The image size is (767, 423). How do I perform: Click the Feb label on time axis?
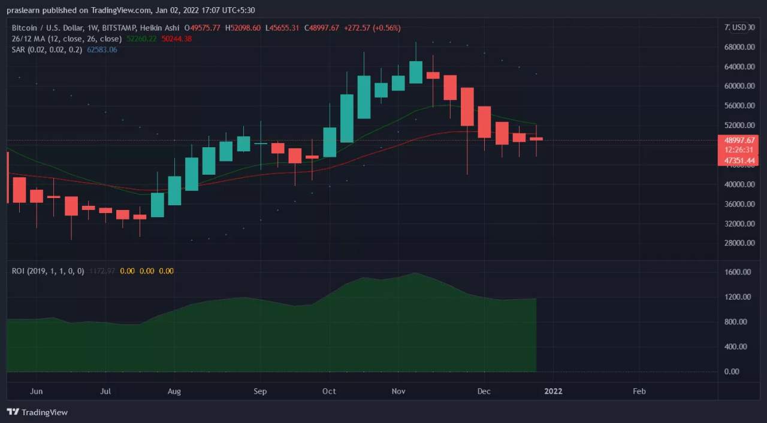639,391
